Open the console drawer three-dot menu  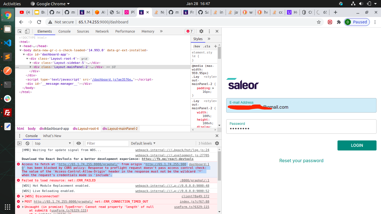(20, 136)
